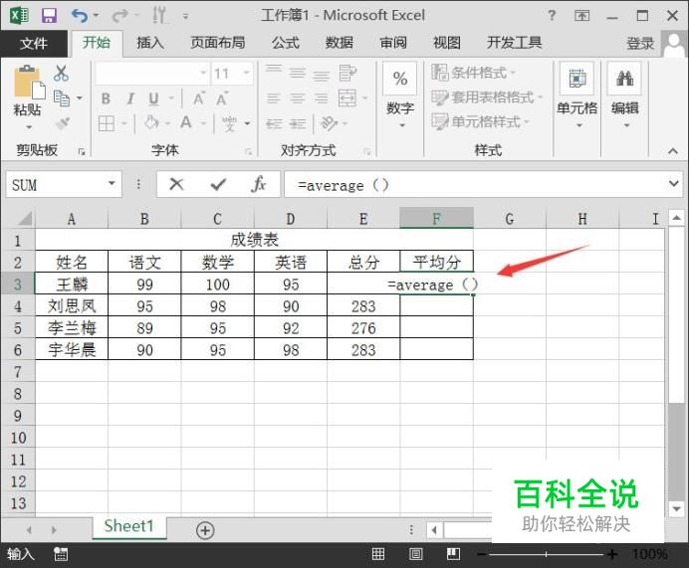Switch to Normal view in status bar
The image size is (689, 568).
tap(378, 554)
